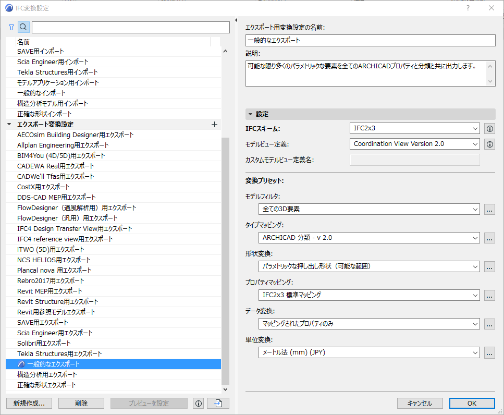
Task: Collapse the 設定 section
Action: (x=251, y=114)
